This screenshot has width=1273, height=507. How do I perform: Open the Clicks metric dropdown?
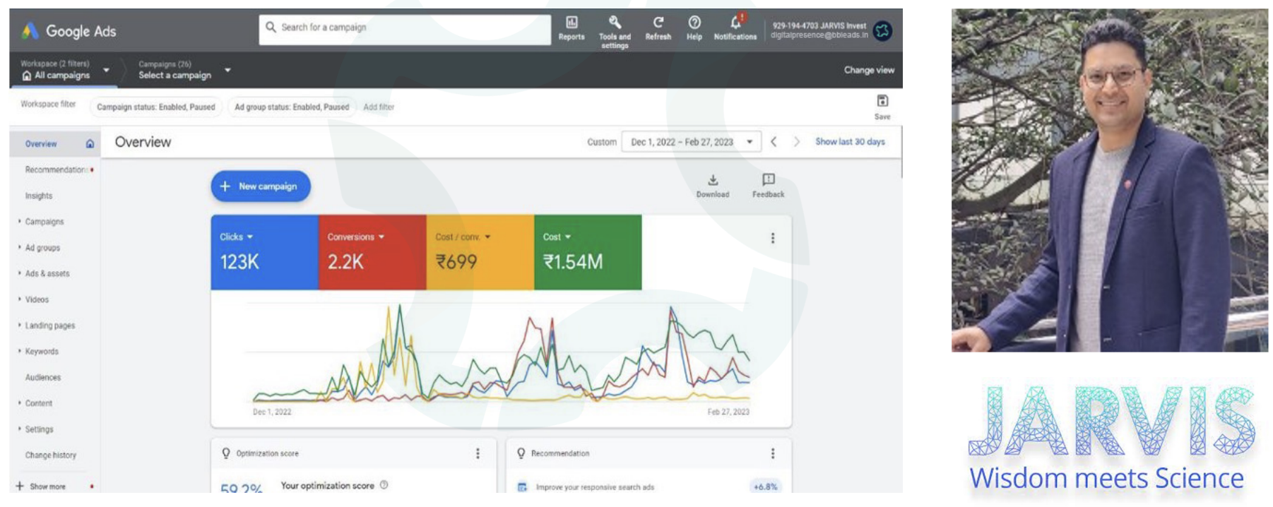tap(237, 237)
